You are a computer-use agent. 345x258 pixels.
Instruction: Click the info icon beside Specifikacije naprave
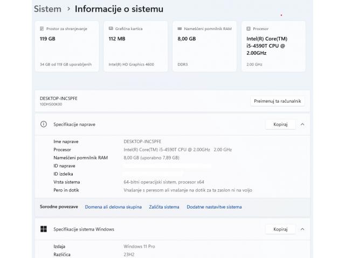(44, 124)
